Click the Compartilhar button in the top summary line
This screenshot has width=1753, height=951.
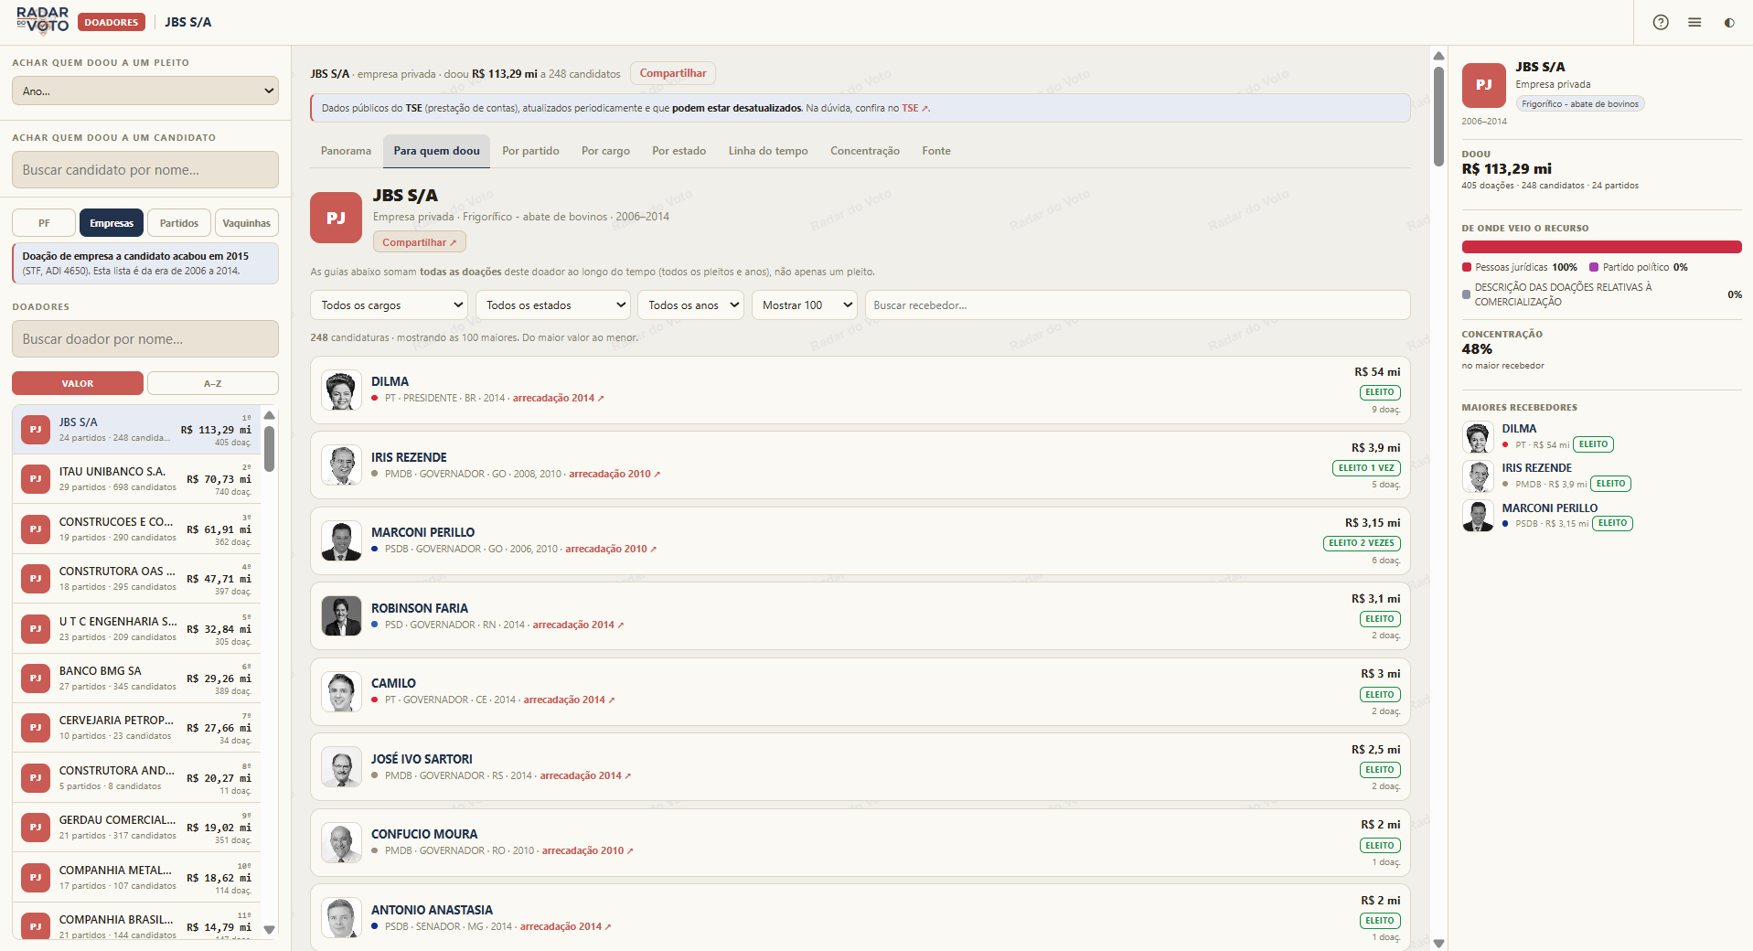click(x=673, y=73)
